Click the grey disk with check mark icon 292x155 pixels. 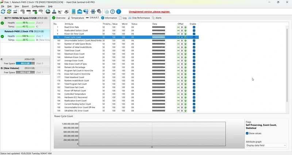[35, 12]
